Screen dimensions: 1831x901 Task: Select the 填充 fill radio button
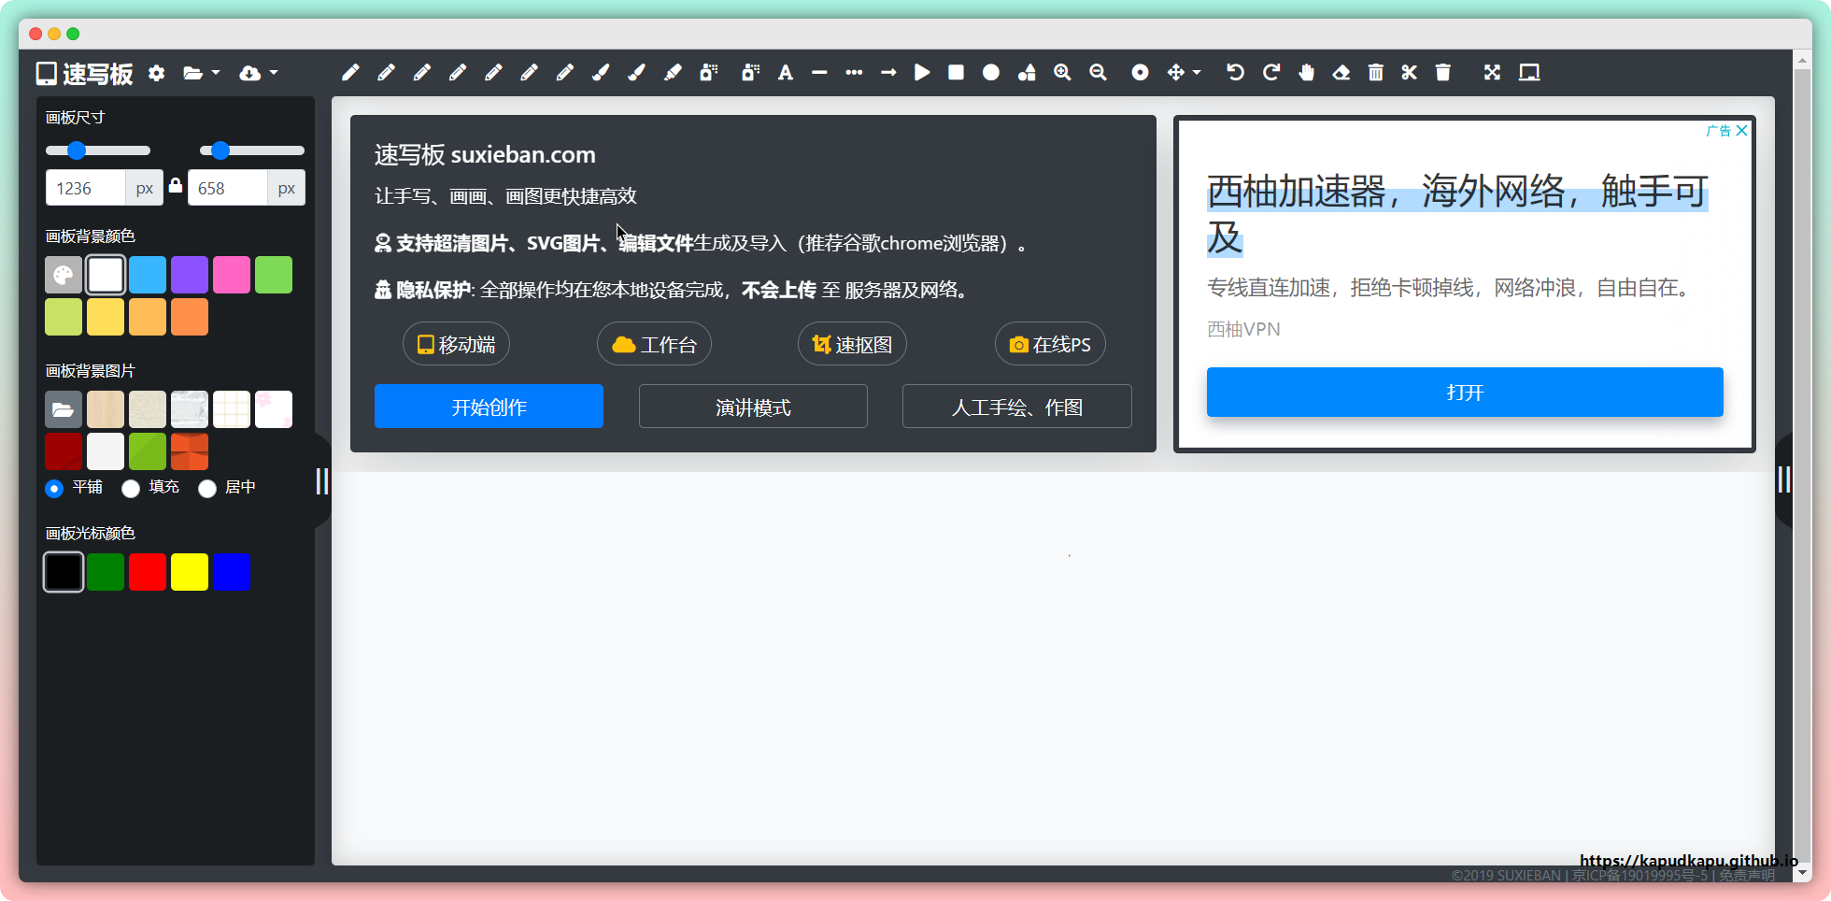[131, 488]
